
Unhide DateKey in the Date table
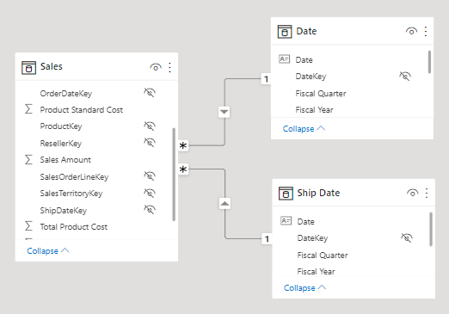pyautogui.click(x=405, y=77)
